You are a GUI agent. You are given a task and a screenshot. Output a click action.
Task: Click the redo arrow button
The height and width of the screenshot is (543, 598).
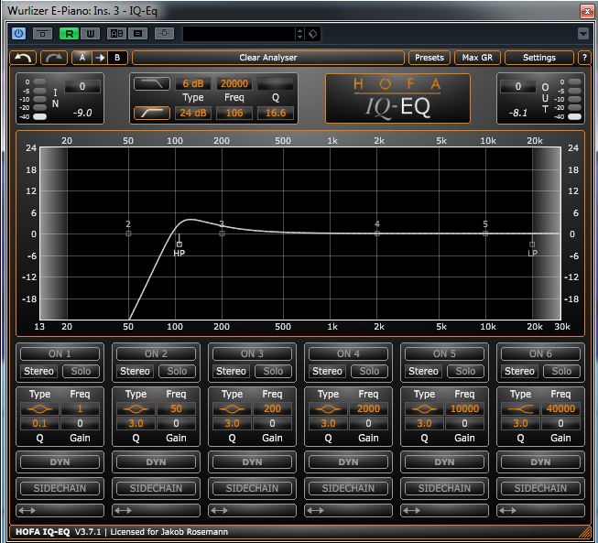click(x=54, y=58)
